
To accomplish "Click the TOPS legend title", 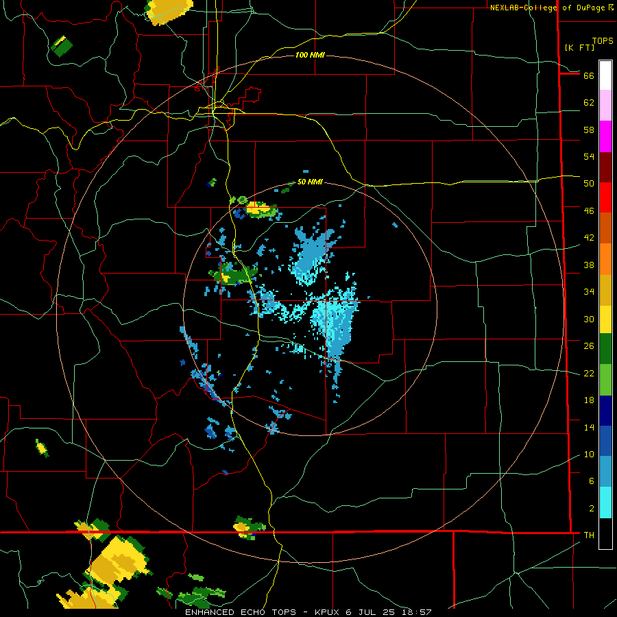I will click(x=603, y=41).
